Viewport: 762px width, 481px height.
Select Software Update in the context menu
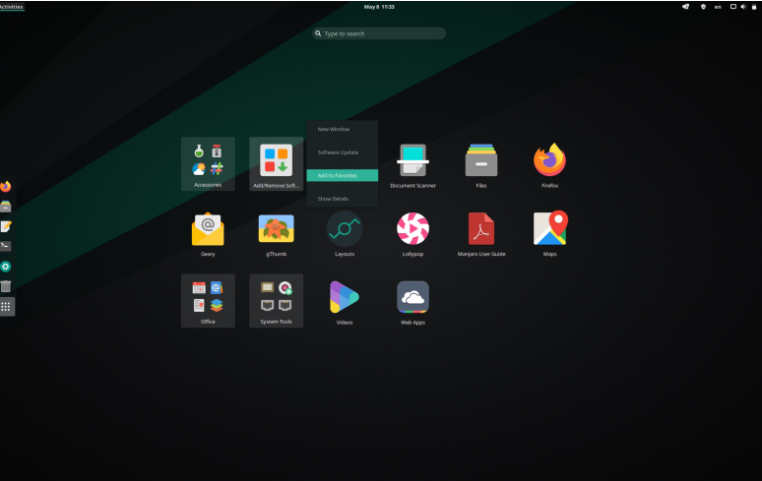(343, 152)
